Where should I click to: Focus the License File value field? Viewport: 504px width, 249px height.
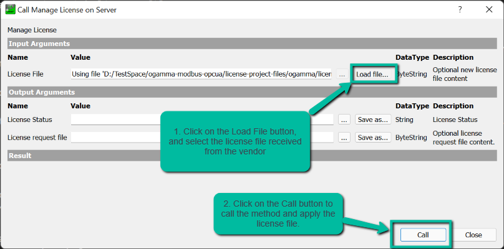coord(202,74)
